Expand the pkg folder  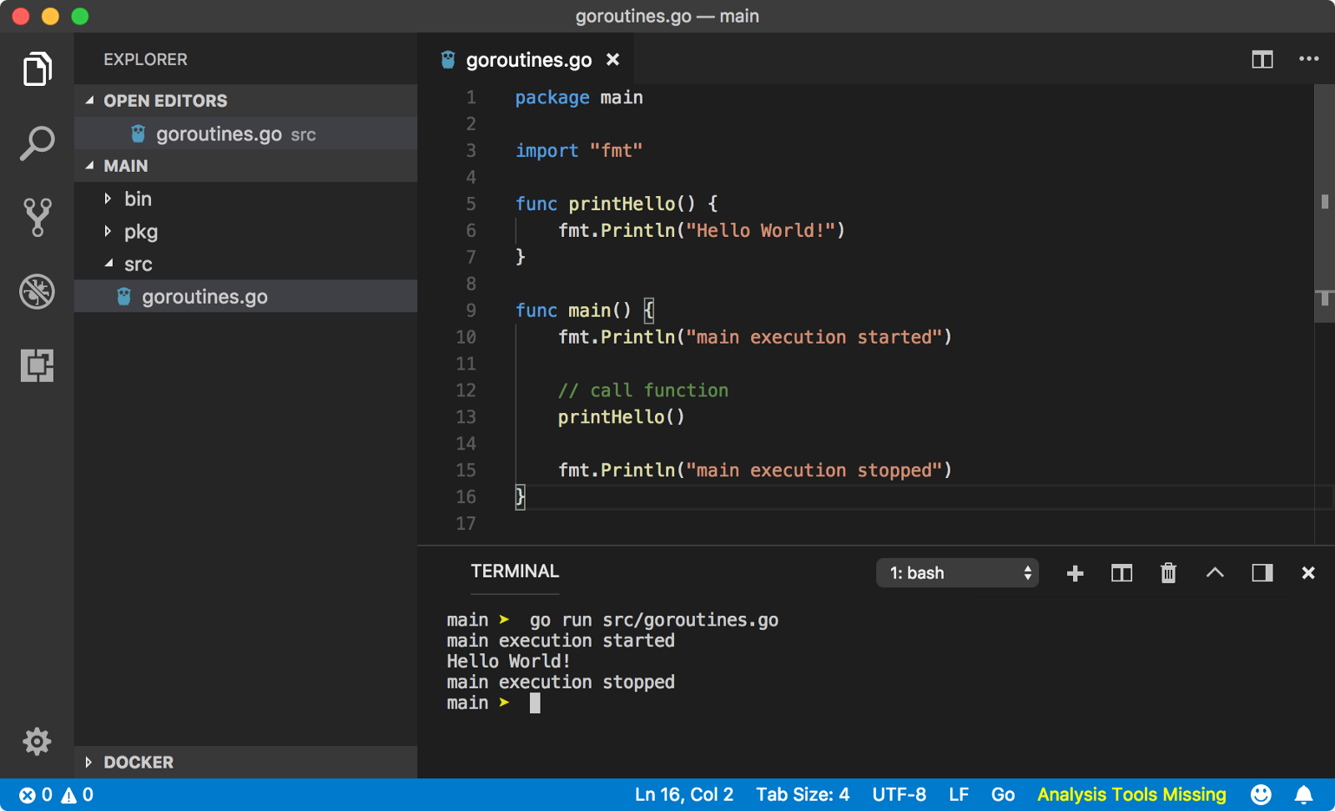click(245, 231)
